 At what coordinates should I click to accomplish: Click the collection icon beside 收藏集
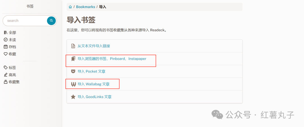[x=6, y=82]
